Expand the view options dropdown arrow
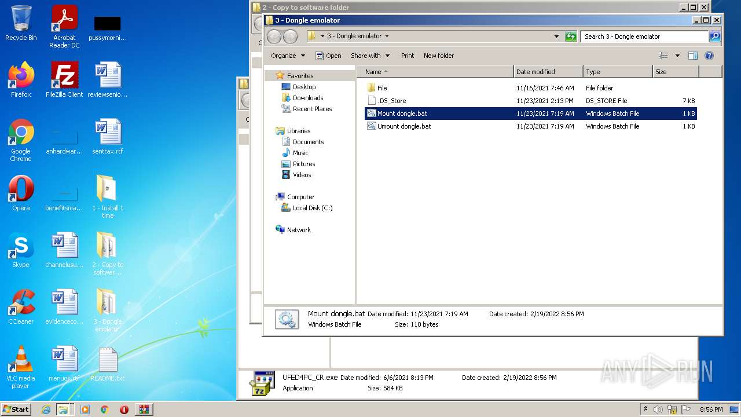Viewport: 741px width, 417px height. [x=677, y=56]
